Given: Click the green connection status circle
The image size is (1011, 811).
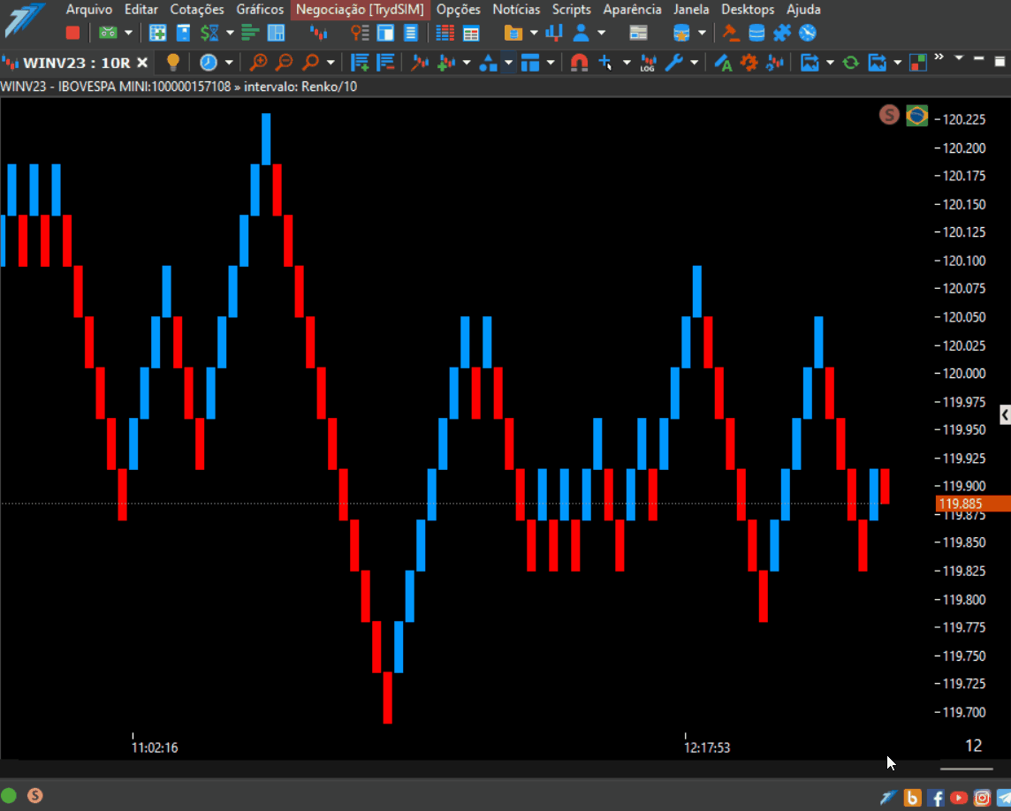Looking at the screenshot, I should pyautogui.click(x=9, y=795).
